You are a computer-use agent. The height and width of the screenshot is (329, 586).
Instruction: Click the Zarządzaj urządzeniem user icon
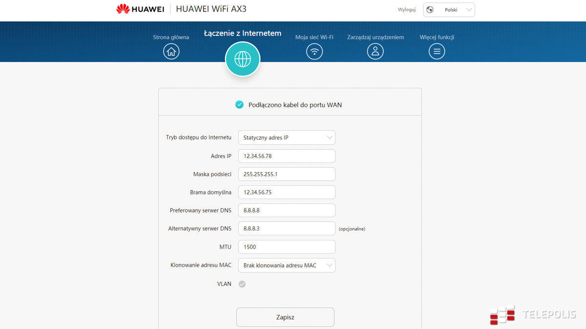tap(376, 51)
